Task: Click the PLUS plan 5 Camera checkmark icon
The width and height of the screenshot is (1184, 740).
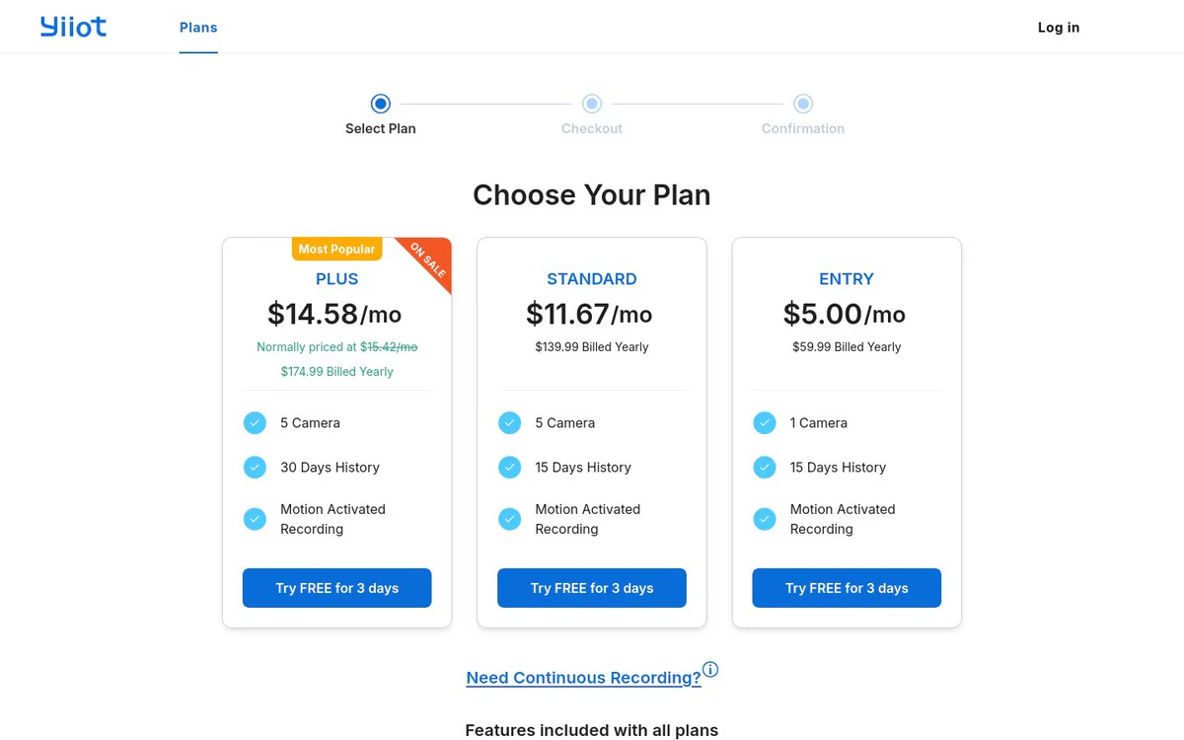Action: tap(255, 422)
